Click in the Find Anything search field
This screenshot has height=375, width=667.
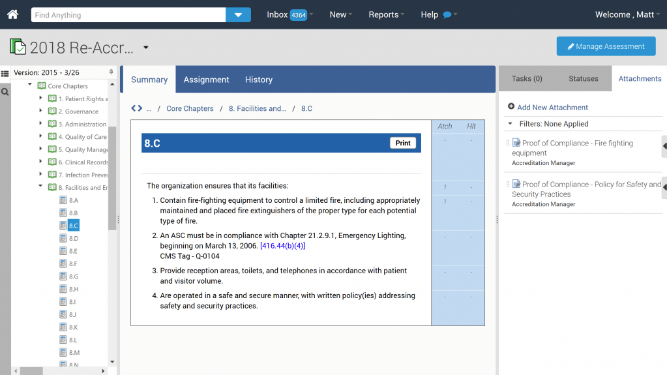[x=128, y=15]
